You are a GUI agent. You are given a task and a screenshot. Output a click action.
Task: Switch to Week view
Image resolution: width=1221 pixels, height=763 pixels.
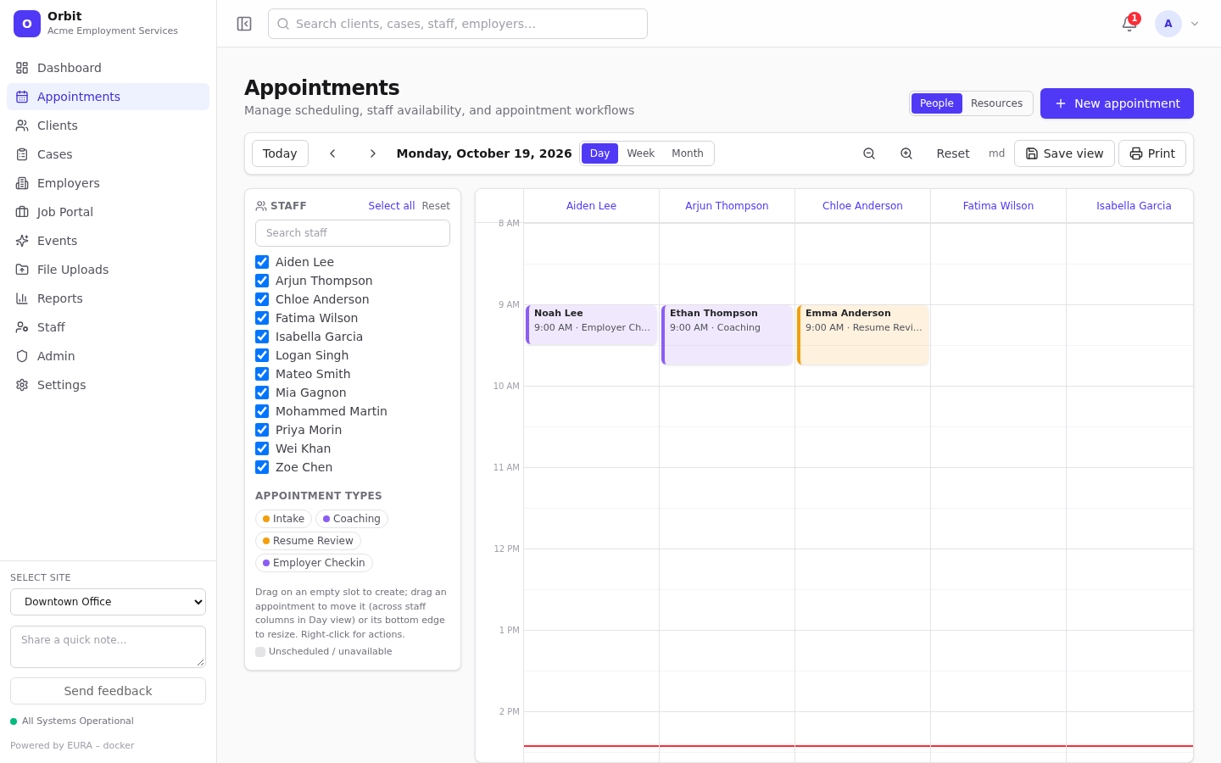pos(640,153)
